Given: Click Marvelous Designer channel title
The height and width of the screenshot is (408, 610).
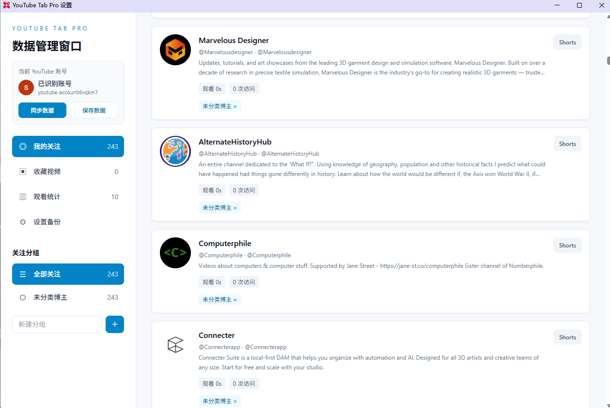Looking at the screenshot, I should (x=234, y=41).
